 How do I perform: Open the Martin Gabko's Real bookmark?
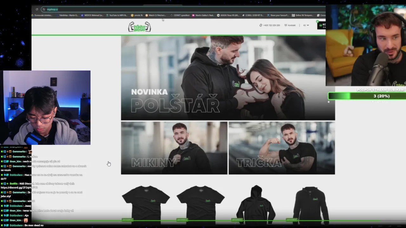tap(203, 15)
